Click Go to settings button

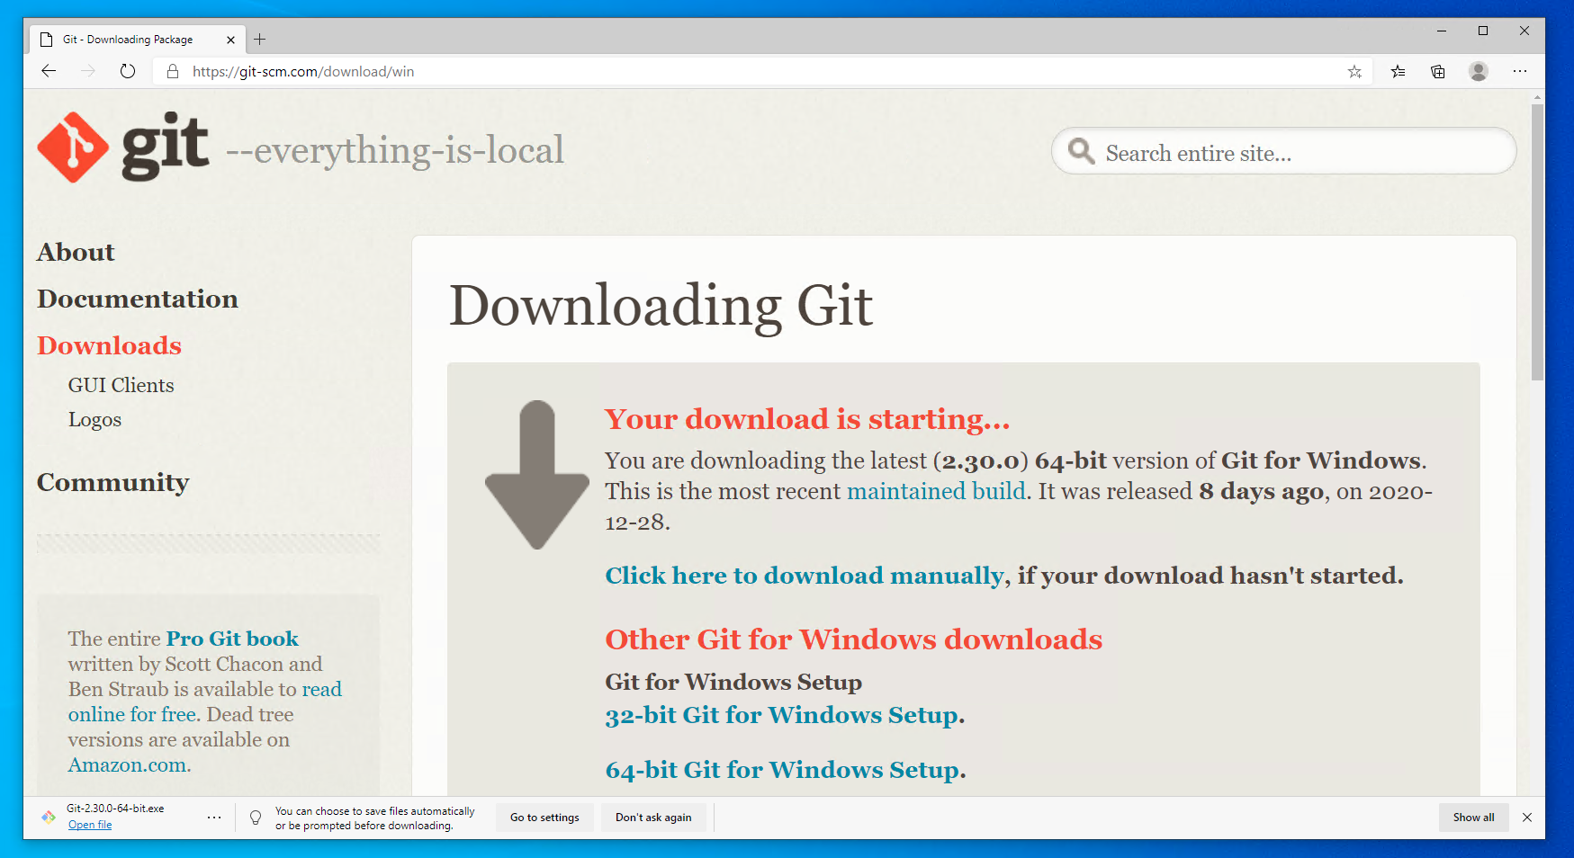[544, 818]
